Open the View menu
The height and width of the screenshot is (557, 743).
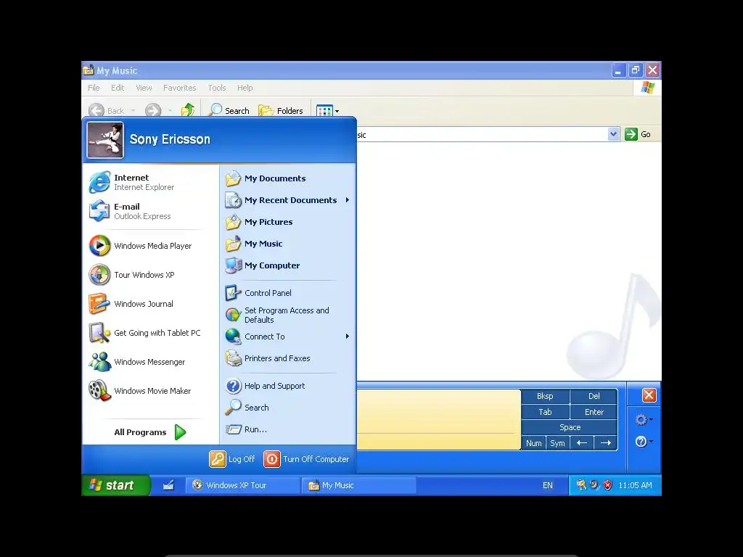[x=144, y=88]
